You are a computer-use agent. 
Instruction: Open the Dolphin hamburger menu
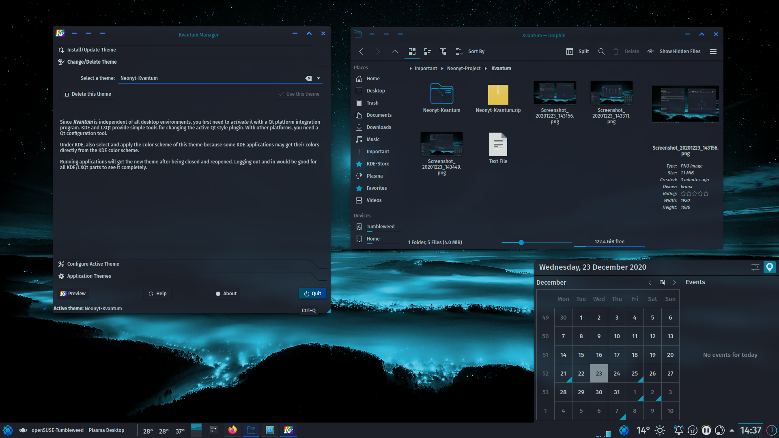point(713,52)
